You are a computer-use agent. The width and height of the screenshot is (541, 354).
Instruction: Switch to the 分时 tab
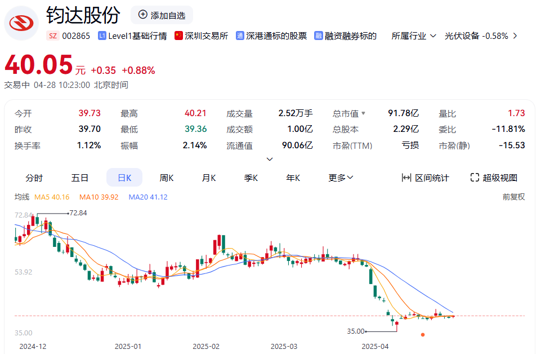point(34,178)
